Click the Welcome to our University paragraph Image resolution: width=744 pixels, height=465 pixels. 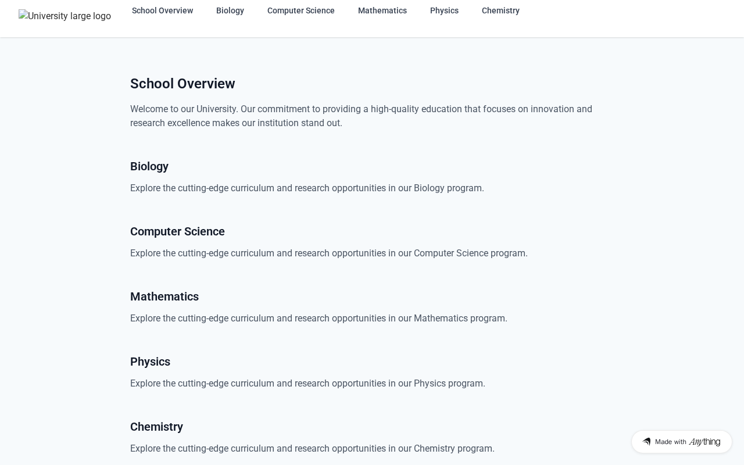click(361, 116)
